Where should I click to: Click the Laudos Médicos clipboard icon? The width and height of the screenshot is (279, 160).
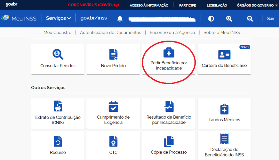click(224, 109)
